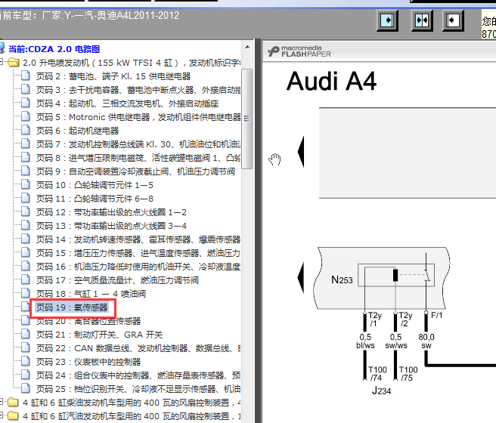Click the T100 /74 connector label
This screenshot has width=496, height=423.
pyautogui.click(x=377, y=374)
